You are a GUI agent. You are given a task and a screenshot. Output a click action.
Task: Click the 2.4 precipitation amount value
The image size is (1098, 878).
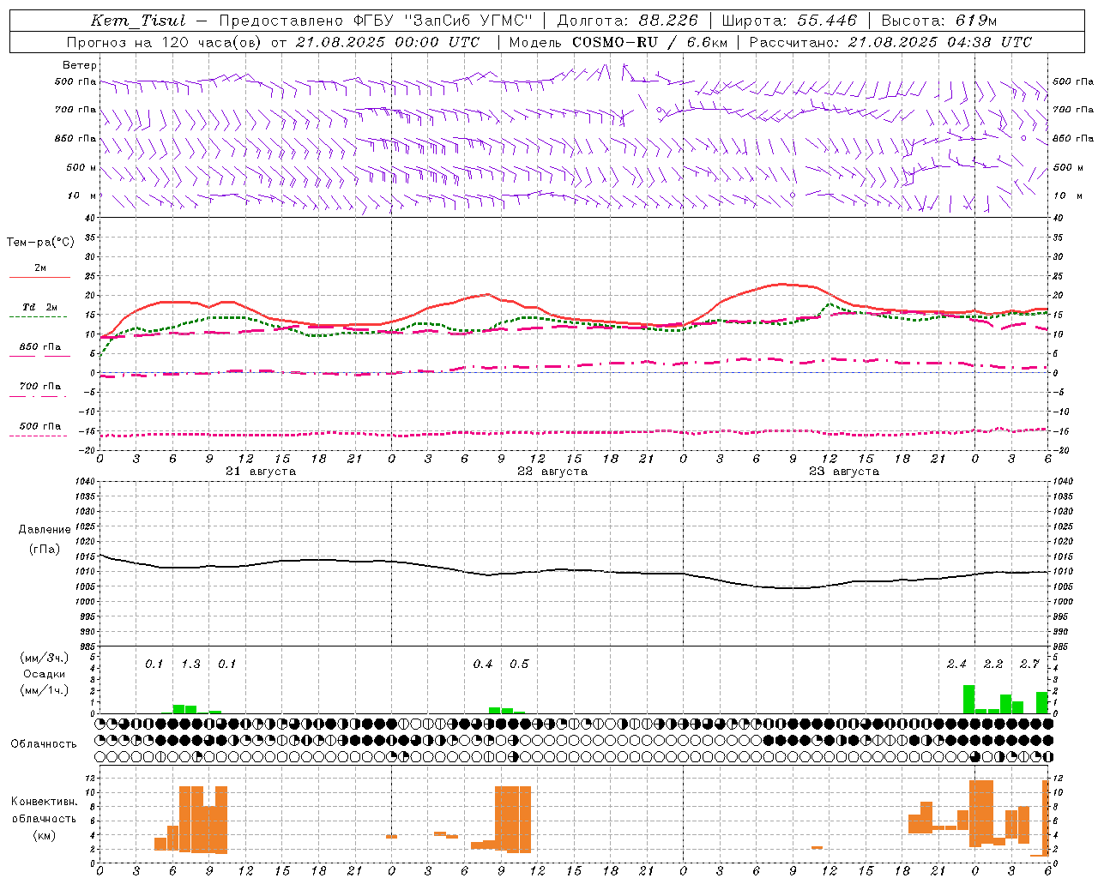[x=956, y=665]
